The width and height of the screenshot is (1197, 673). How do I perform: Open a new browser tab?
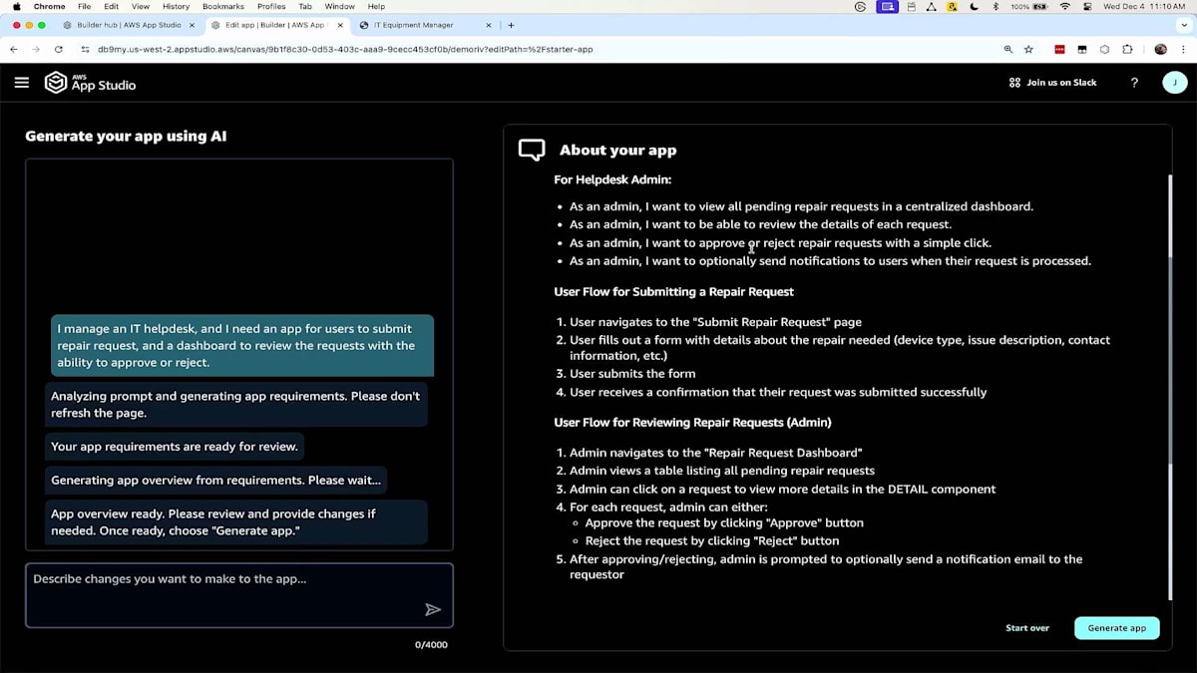[511, 25]
